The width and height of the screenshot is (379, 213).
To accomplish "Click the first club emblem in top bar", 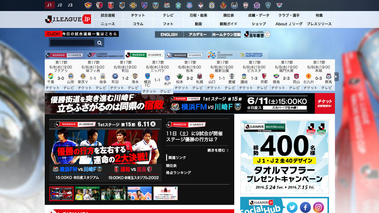I will point(88,5).
